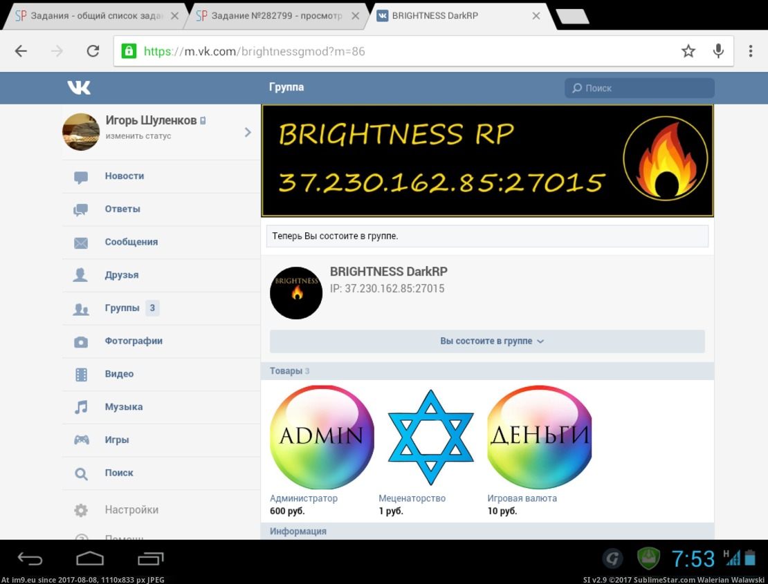The width and height of the screenshot is (768, 584).
Task: Close the Задания общий список tab
Action: [x=174, y=16]
